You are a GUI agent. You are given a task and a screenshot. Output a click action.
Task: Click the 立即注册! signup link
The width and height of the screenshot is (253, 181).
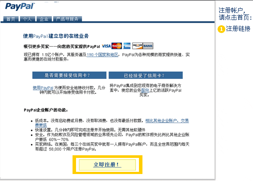click(x=107, y=165)
